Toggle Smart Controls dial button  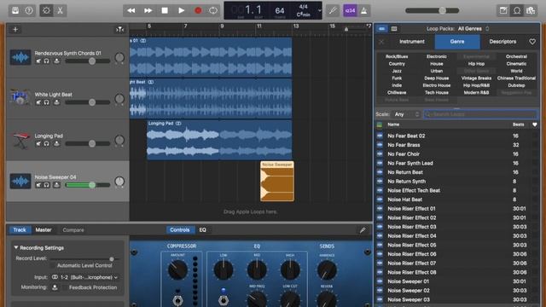pyautogui.click(x=46, y=10)
